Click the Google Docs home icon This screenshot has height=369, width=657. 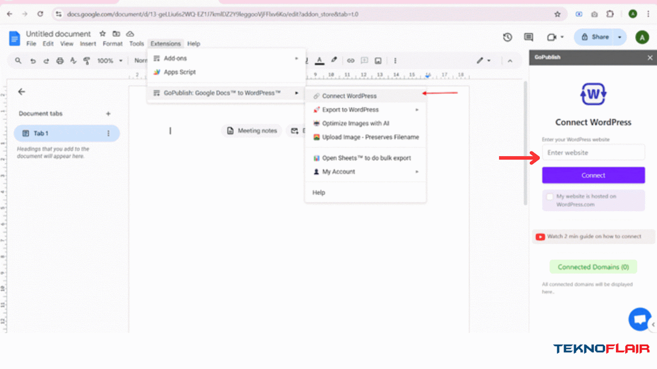(14, 39)
